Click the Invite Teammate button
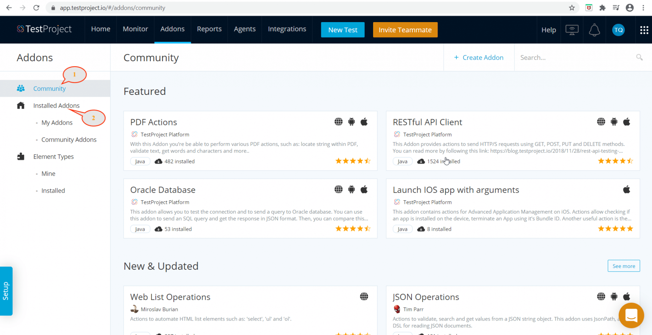The image size is (652, 335). [x=405, y=30]
